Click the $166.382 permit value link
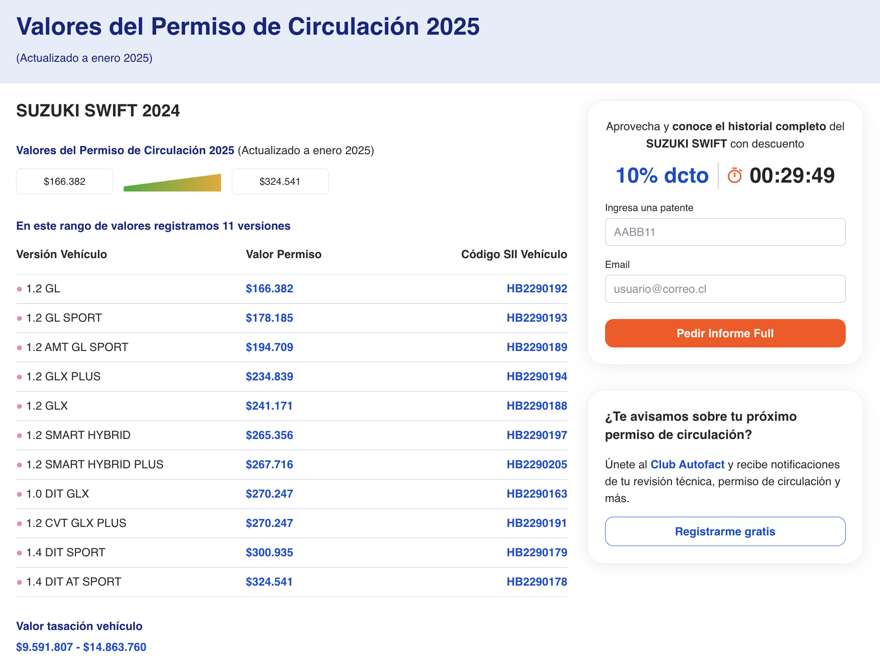880x662 pixels. tap(270, 288)
